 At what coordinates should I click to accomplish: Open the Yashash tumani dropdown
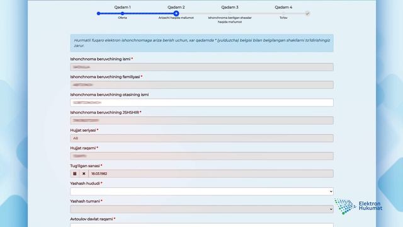coord(201,209)
